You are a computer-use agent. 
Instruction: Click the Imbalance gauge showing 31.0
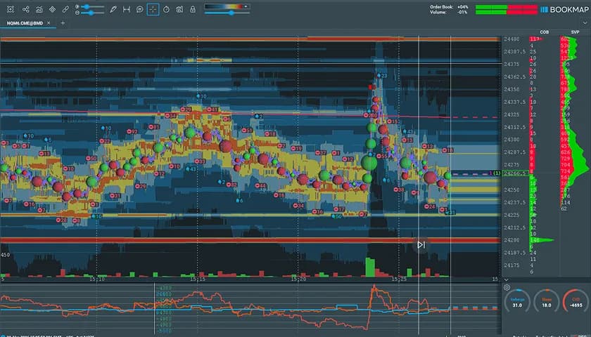[517, 302]
